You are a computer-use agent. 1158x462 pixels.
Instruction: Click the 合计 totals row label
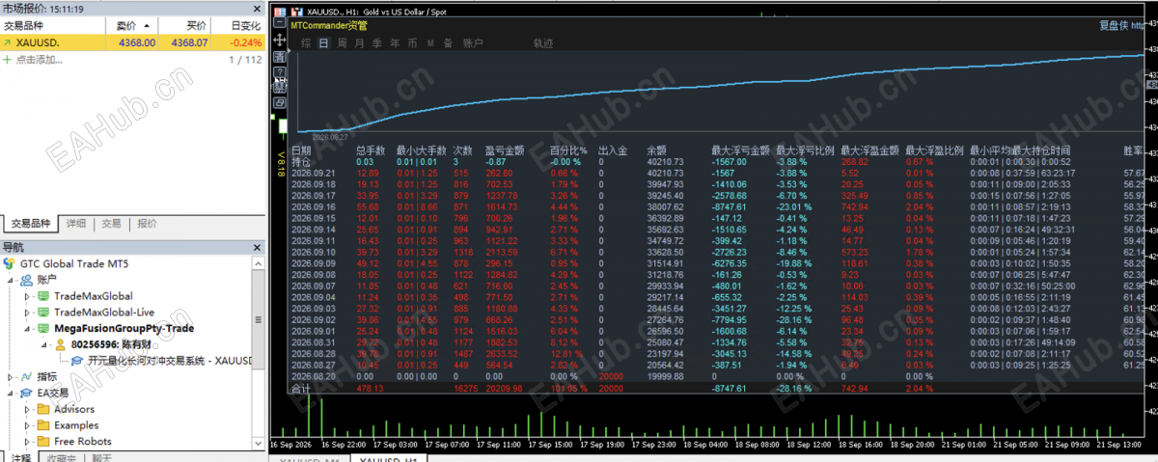click(301, 388)
